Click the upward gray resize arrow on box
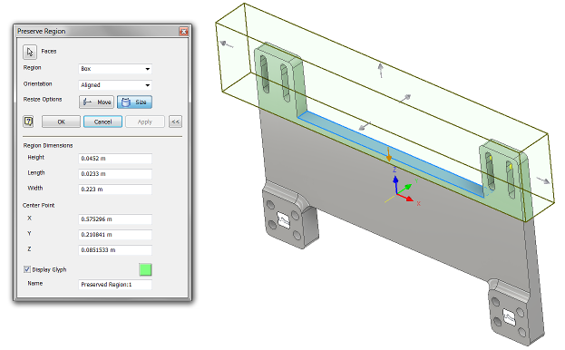565x350 pixels. 381,70
